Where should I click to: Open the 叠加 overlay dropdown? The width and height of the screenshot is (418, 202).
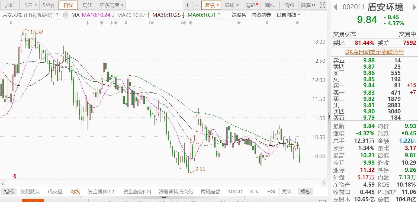coord(231,5)
